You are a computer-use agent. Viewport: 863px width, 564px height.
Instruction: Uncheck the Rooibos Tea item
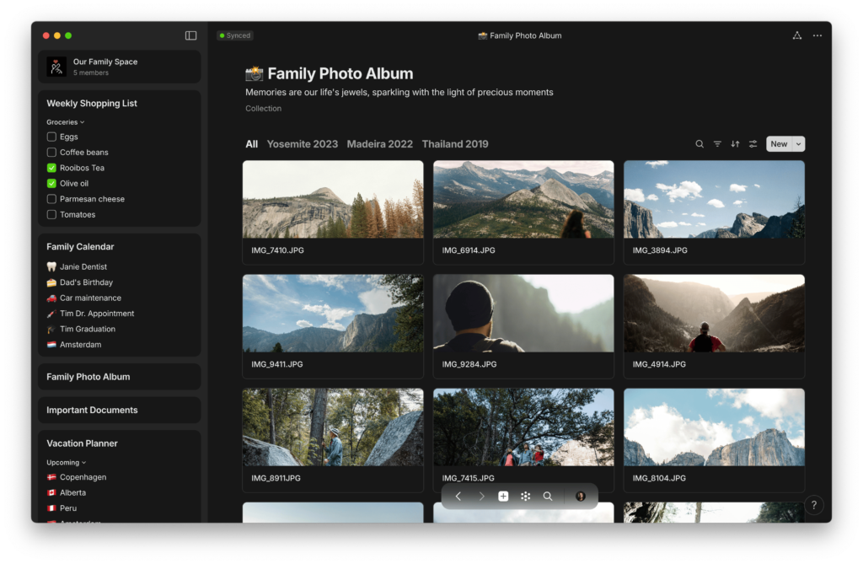pyautogui.click(x=51, y=168)
